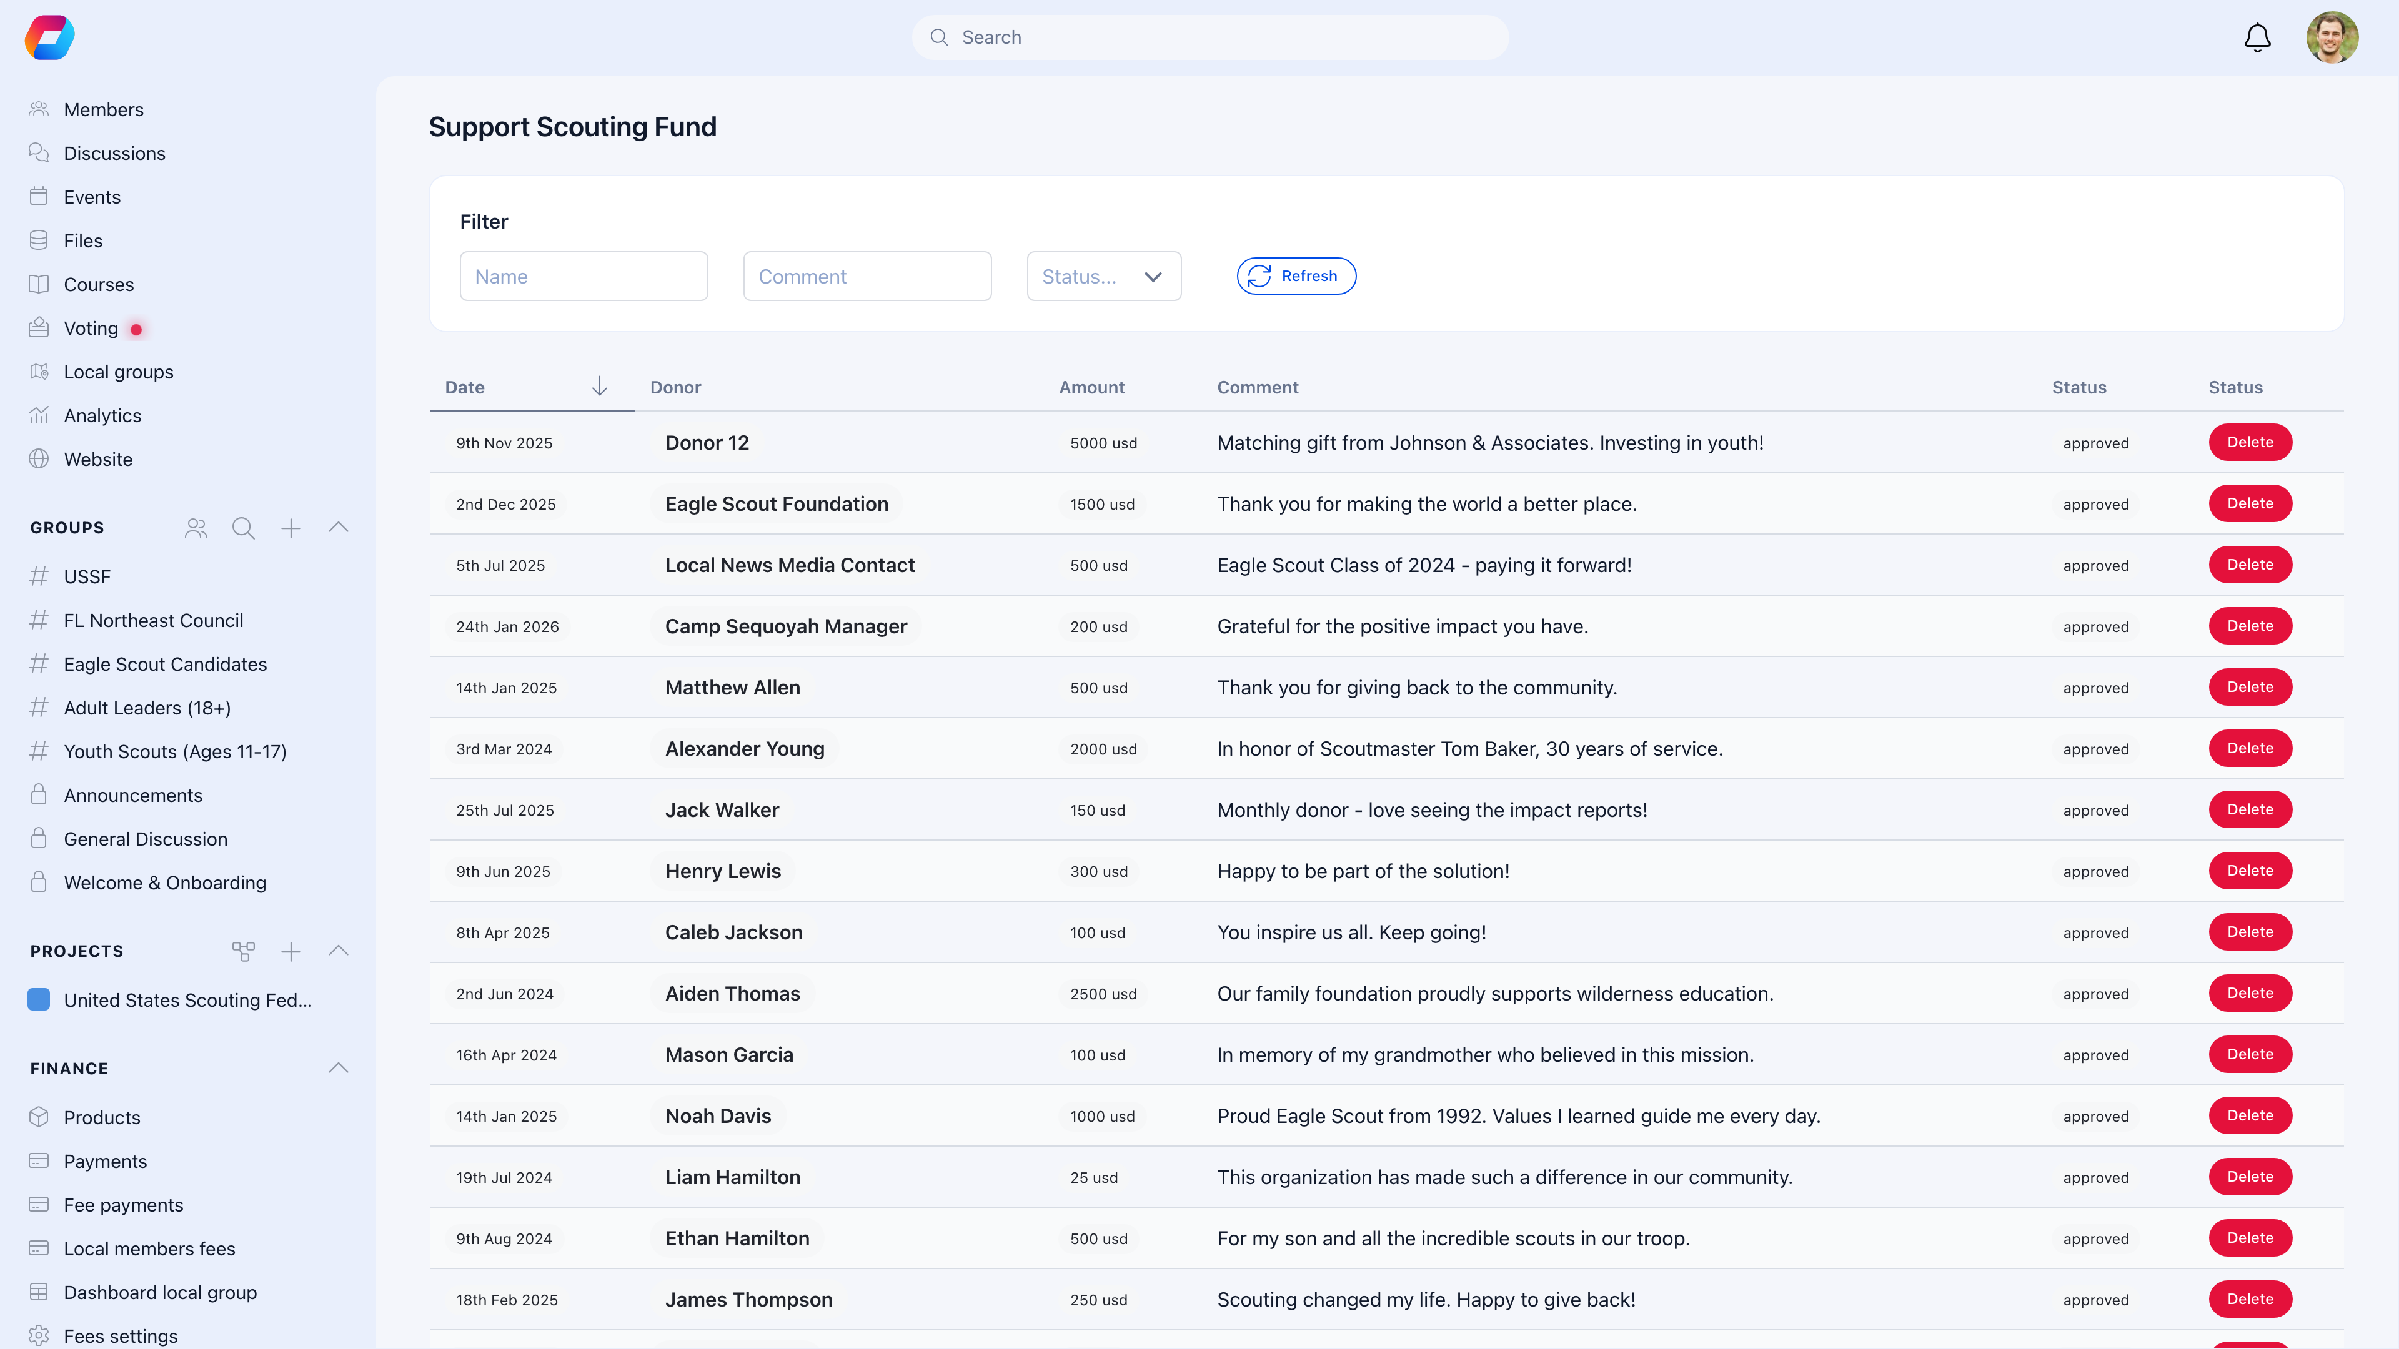Image resolution: width=2399 pixels, height=1349 pixels.
Task: Sort by Date arrow icon
Action: [600, 387]
